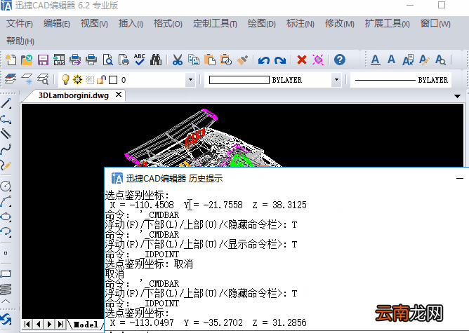
Task: Click the edit text A pencil icon
Action: [x=424, y=60]
